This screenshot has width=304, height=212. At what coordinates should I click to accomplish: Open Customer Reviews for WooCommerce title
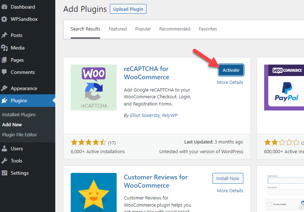(x=156, y=181)
